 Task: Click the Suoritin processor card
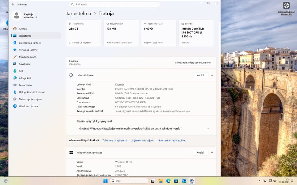tap(196, 33)
